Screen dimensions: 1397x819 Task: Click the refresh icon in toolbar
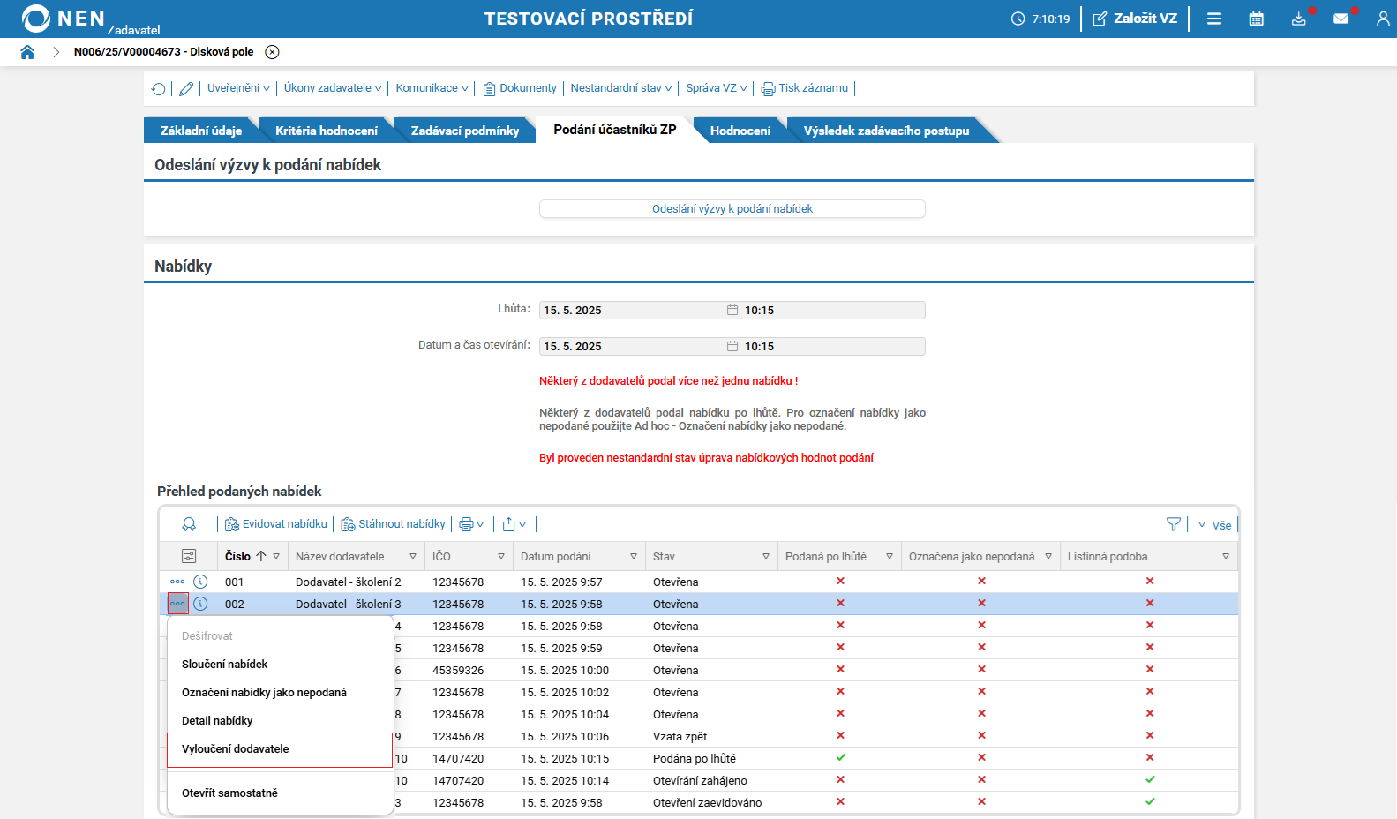coord(159,88)
